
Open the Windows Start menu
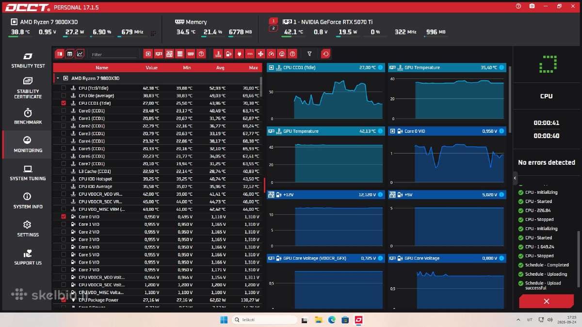(224, 320)
